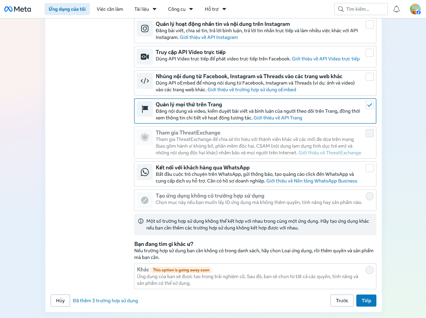Click the Instagram use case icon
This screenshot has width=426, height=318.
click(145, 29)
